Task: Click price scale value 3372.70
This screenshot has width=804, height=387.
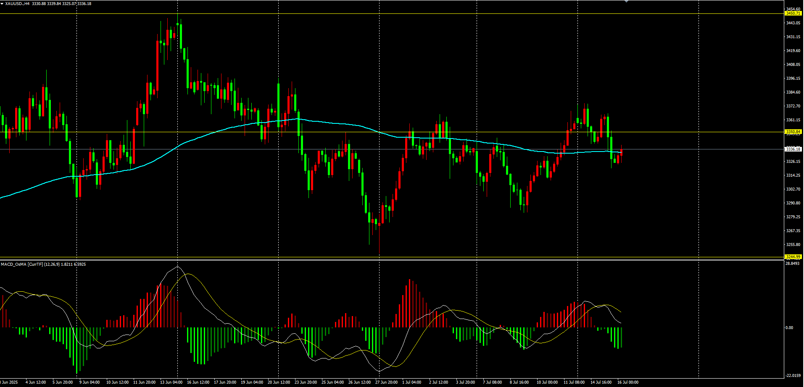Action: 793,106
